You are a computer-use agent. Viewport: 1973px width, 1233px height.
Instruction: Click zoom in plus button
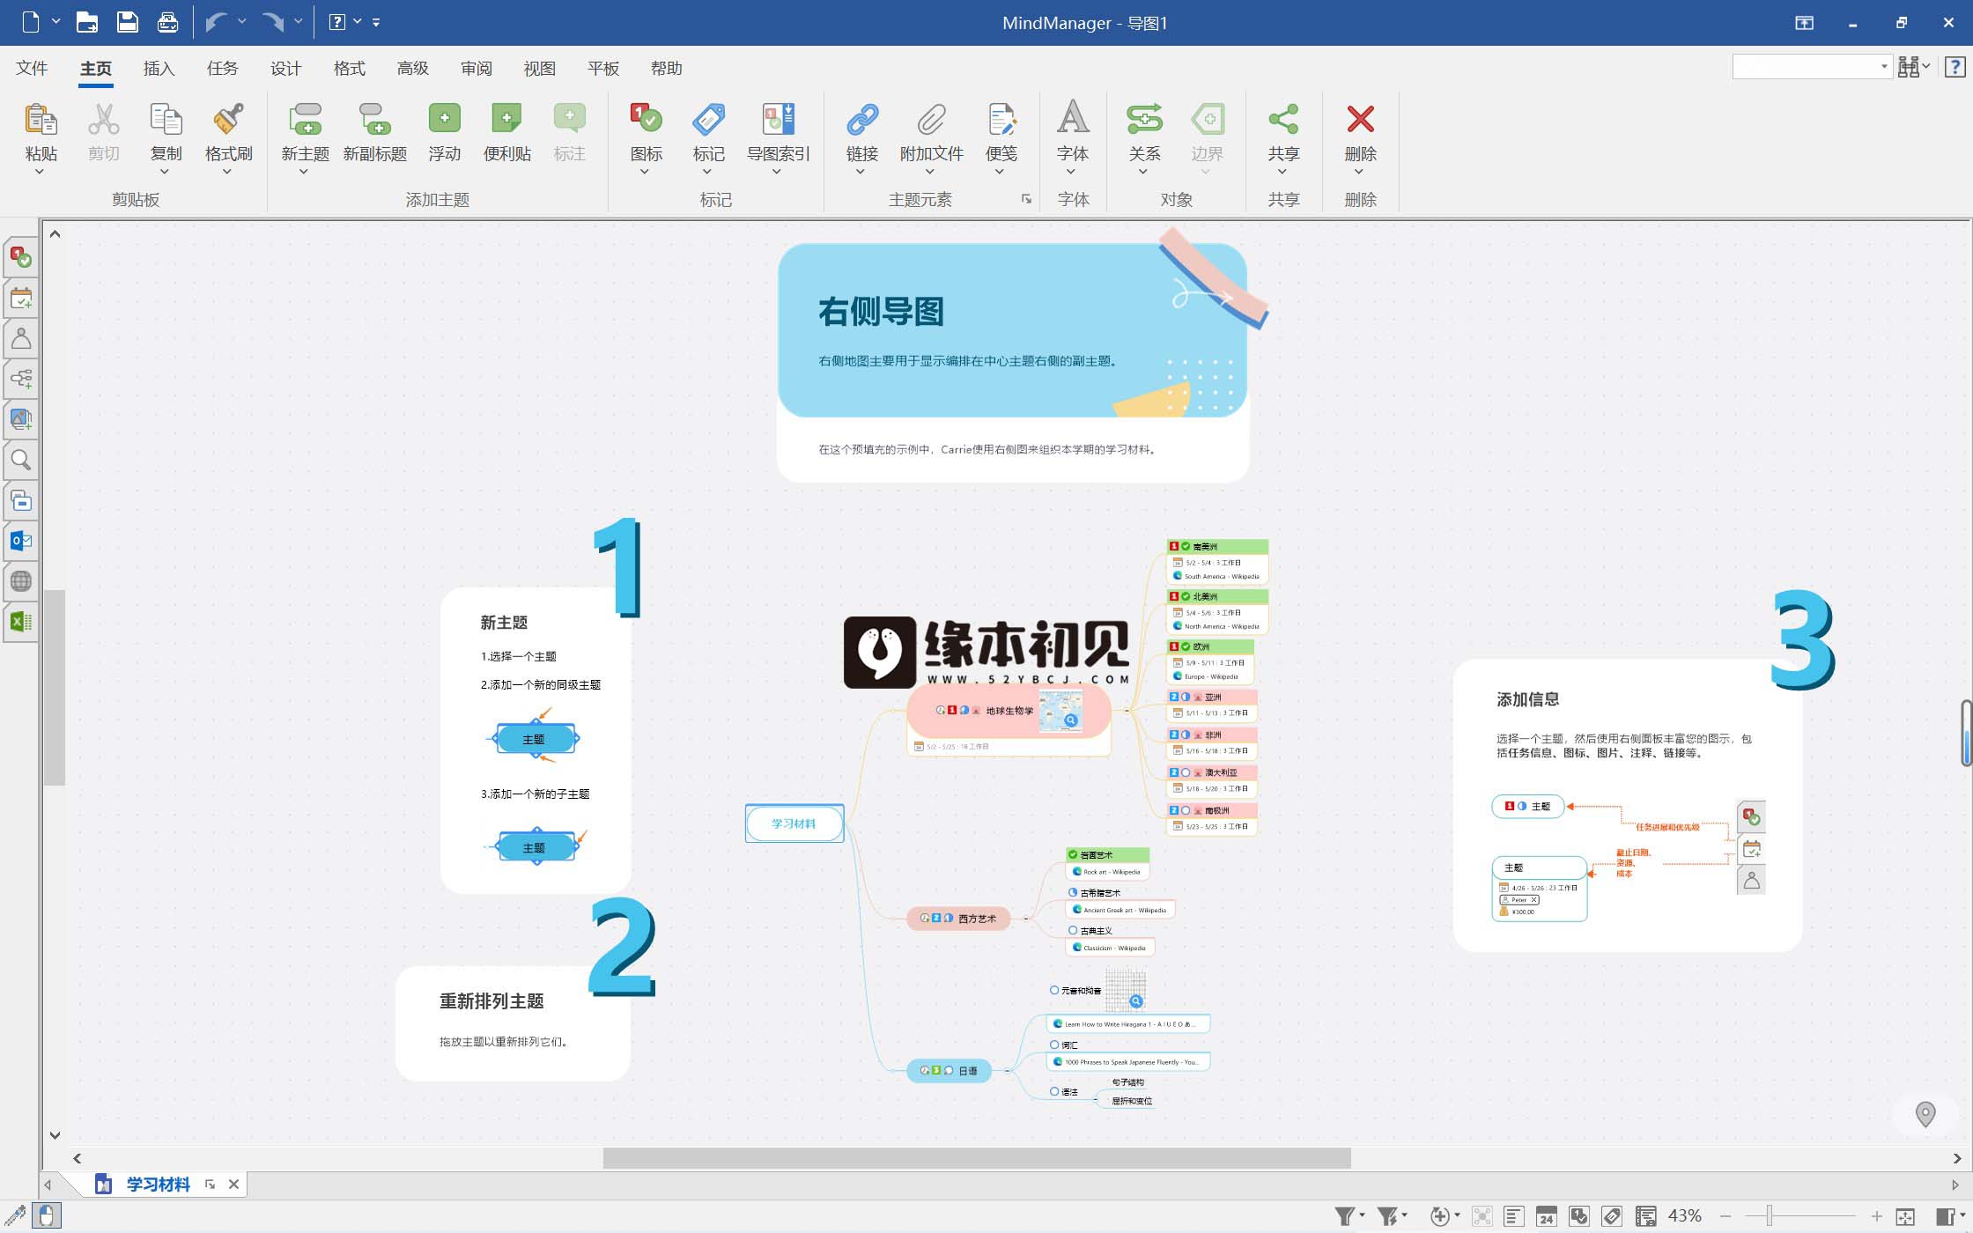pos(1876,1216)
